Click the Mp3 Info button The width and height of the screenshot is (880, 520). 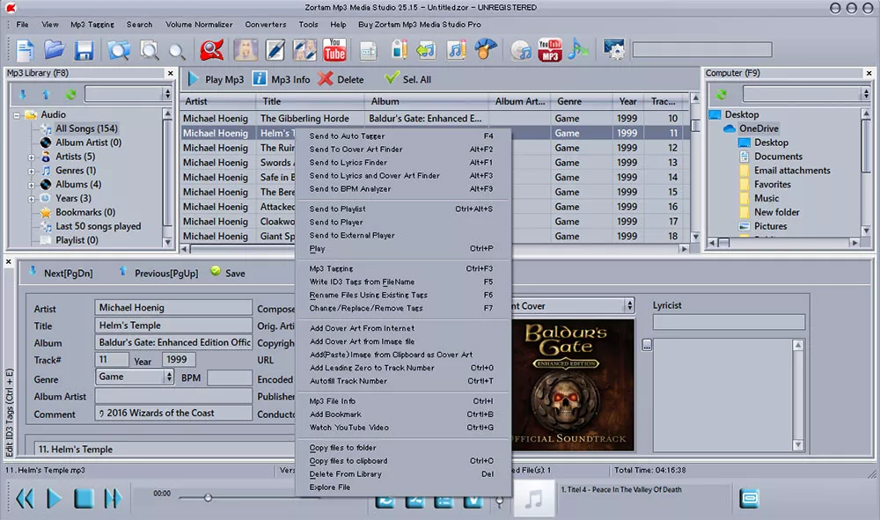282,79
